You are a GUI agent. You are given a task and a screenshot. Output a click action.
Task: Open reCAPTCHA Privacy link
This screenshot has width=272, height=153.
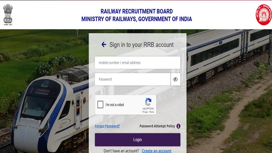click(x=145, y=112)
